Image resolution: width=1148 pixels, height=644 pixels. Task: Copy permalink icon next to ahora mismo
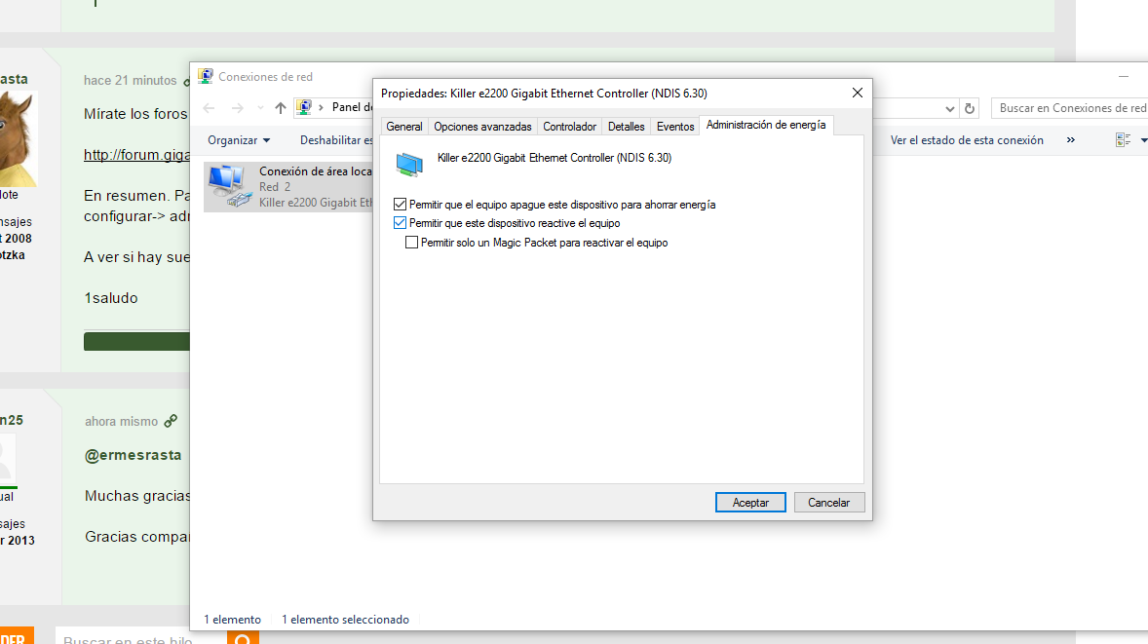pyautogui.click(x=171, y=421)
